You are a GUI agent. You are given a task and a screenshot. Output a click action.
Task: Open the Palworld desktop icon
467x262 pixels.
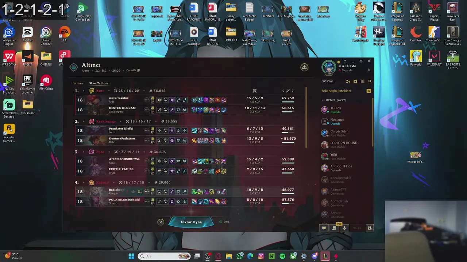pos(416,58)
